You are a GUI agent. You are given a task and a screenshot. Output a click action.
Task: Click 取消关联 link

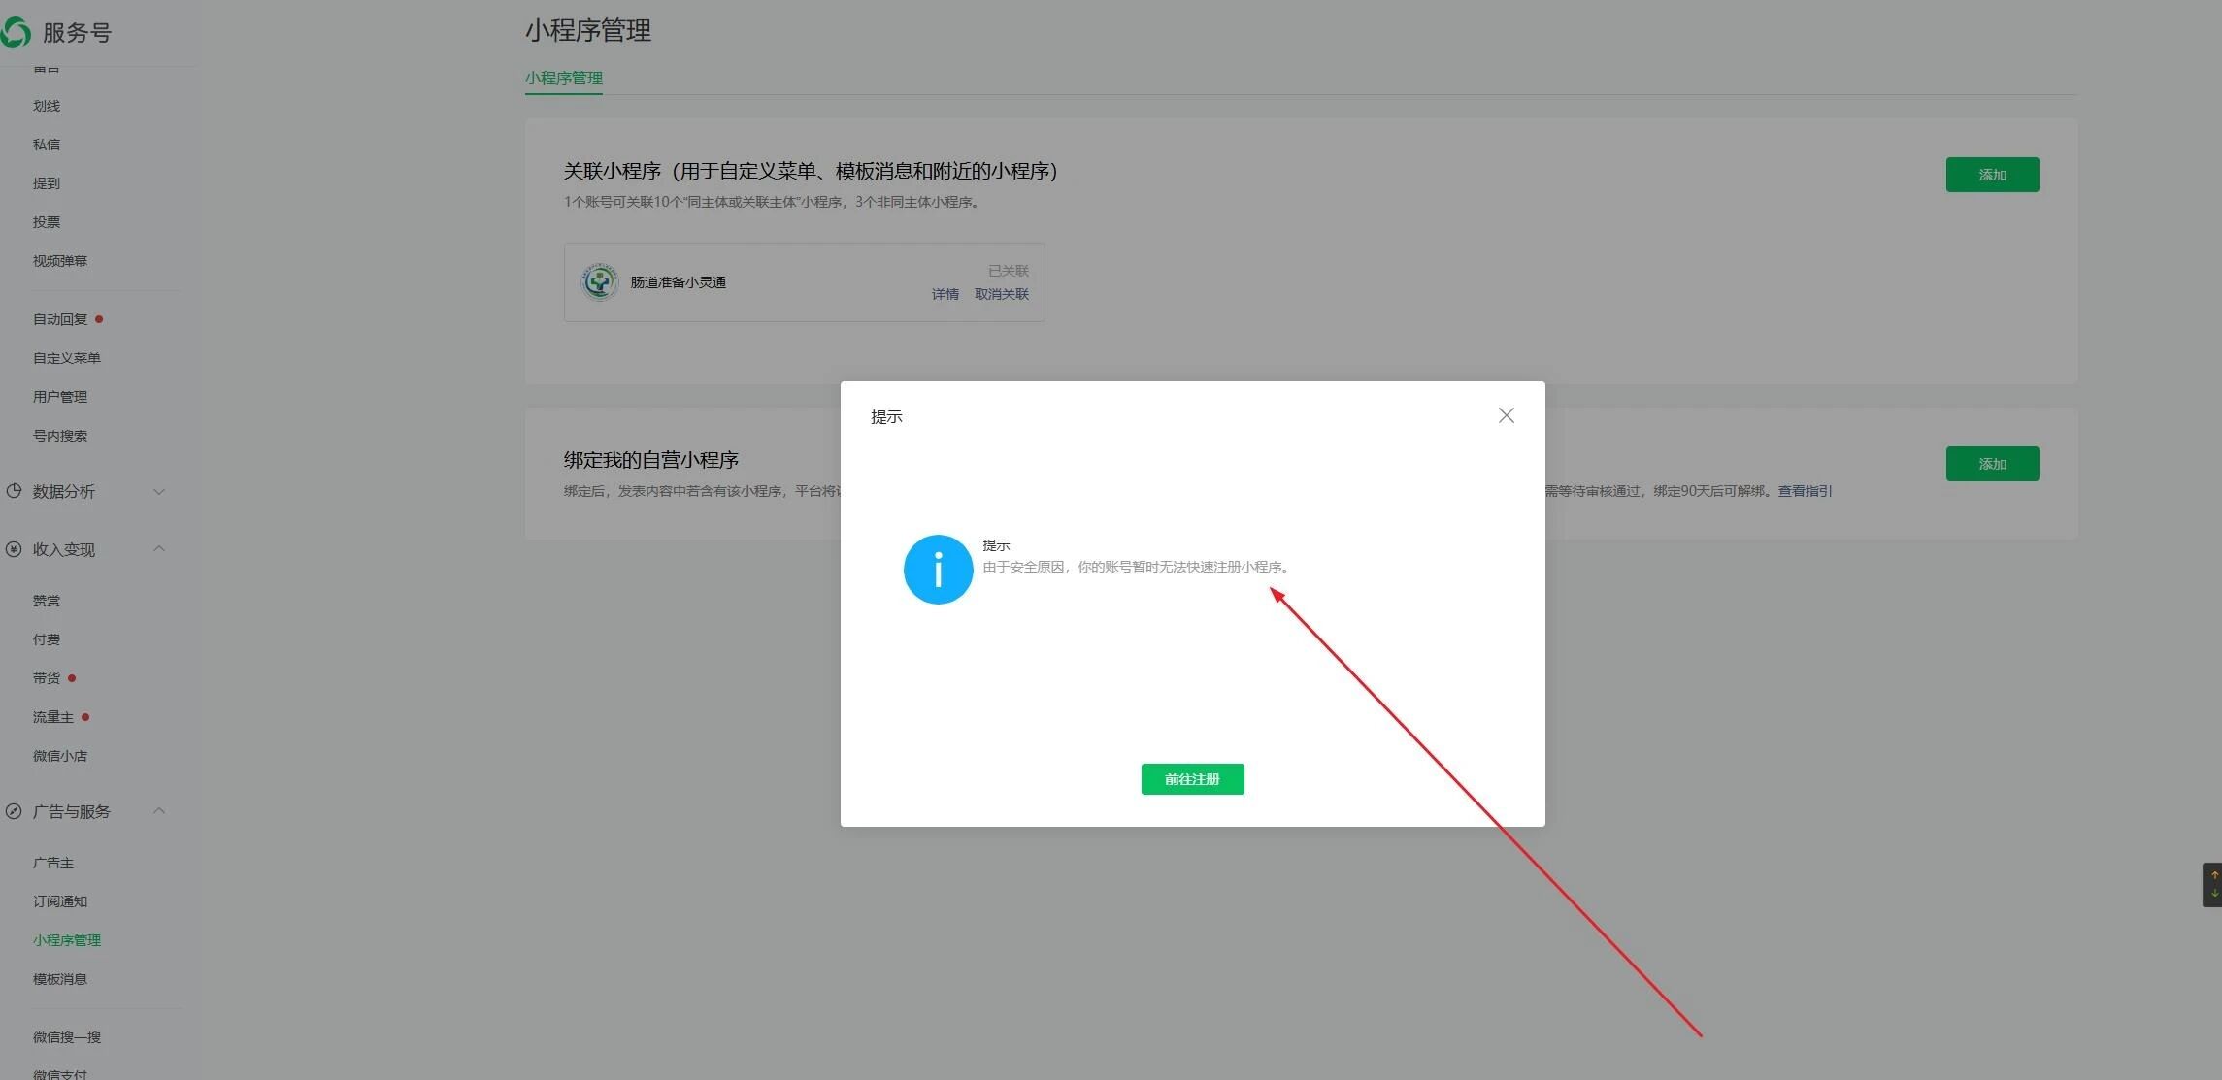[1001, 294]
